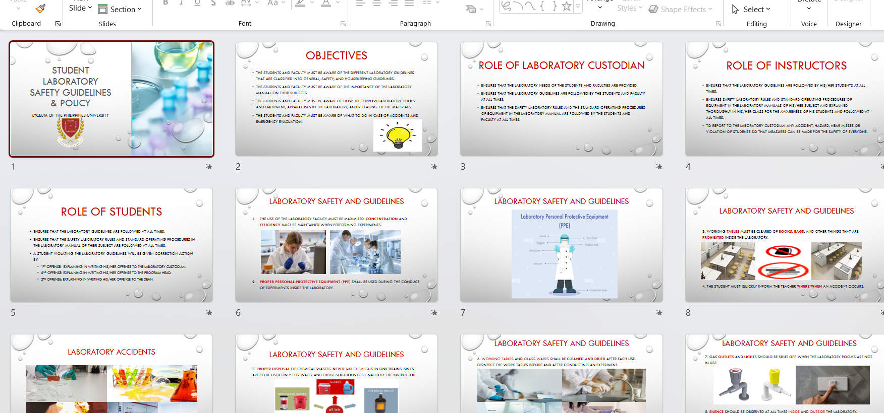Select slide 2 Objectives thumbnail
The image size is (884, 413).
337,99
